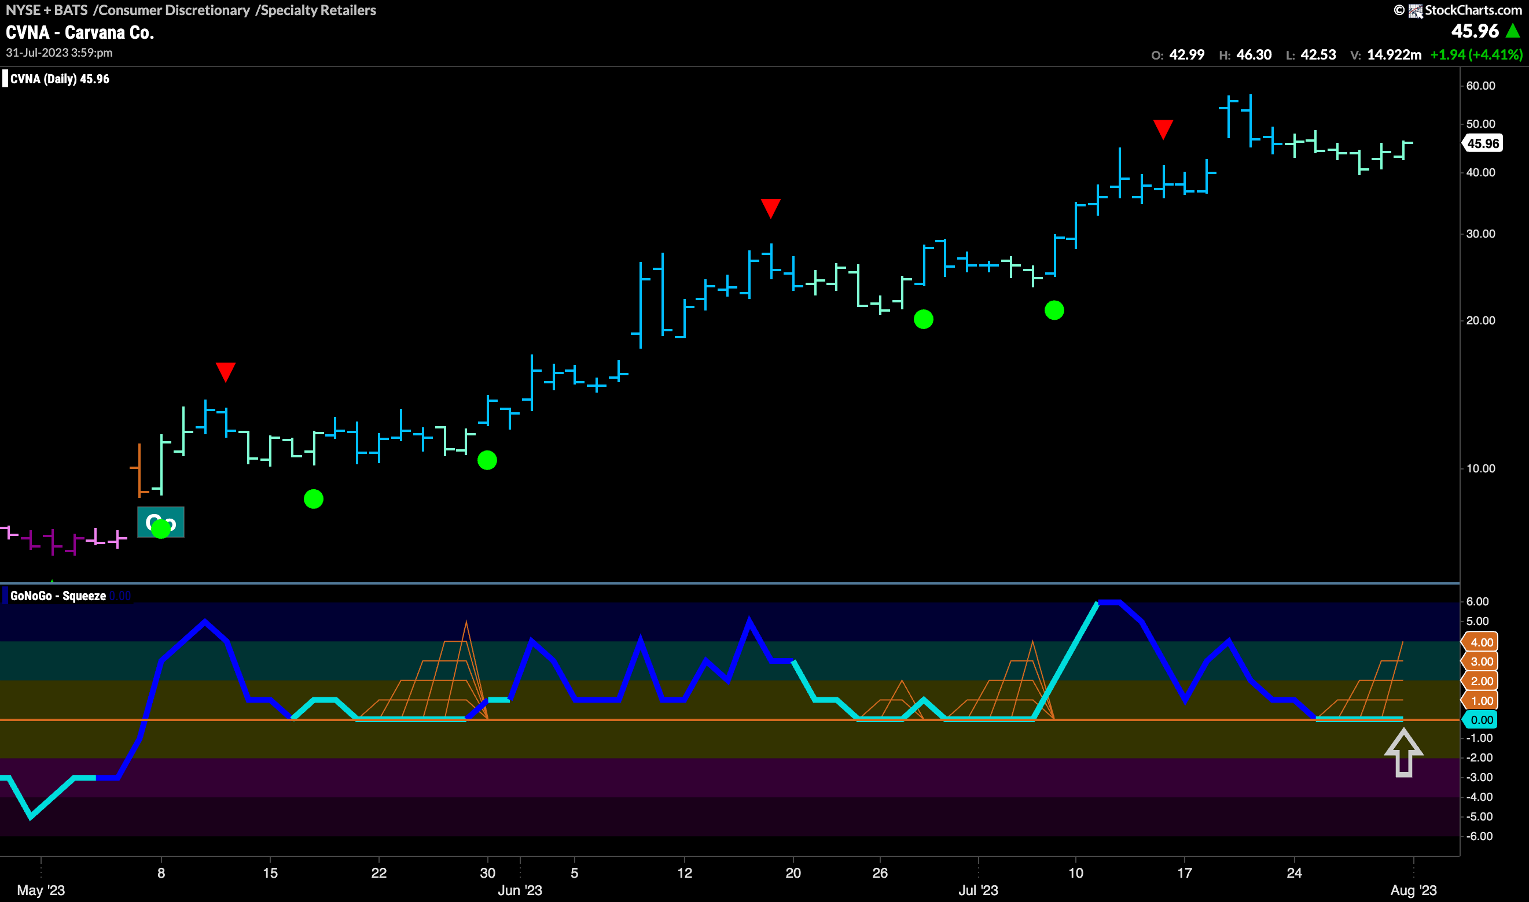Click the orange 2.00 squeeze axis label
The image size is (1529, 902).
[x=1480, y=681]
